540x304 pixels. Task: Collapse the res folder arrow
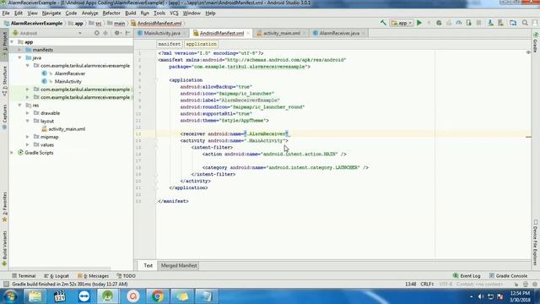tap(19, 105)
